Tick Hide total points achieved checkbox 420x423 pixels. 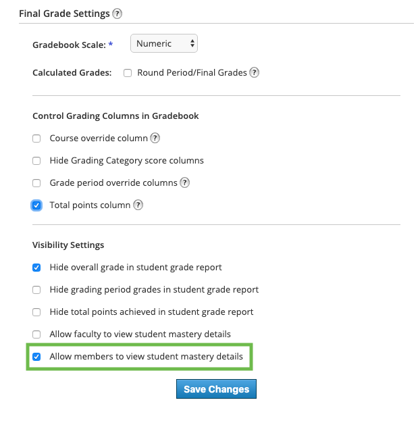point(36,312)
